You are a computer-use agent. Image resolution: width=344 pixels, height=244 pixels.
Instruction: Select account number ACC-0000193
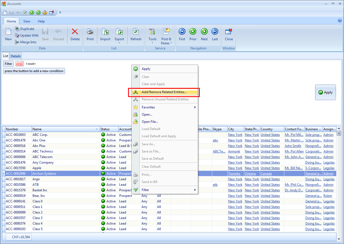click(16, 229)
